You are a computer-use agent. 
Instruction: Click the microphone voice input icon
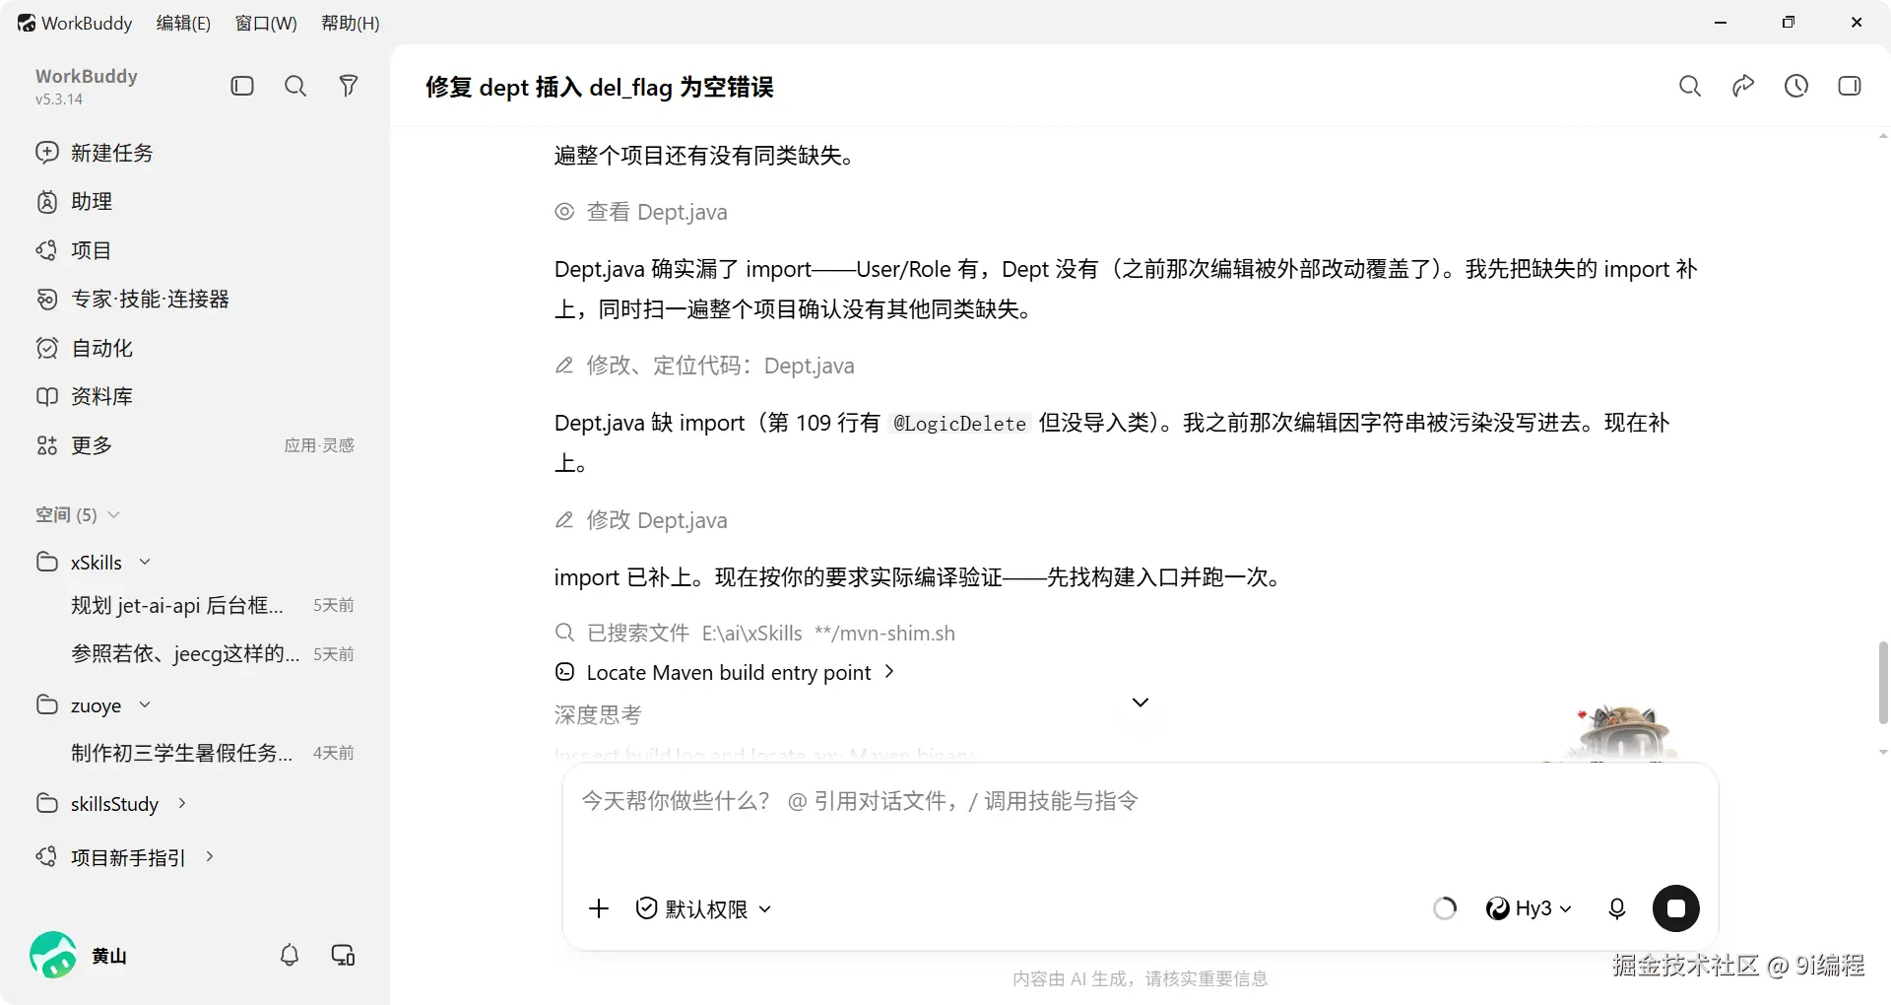pos(1617,908)
